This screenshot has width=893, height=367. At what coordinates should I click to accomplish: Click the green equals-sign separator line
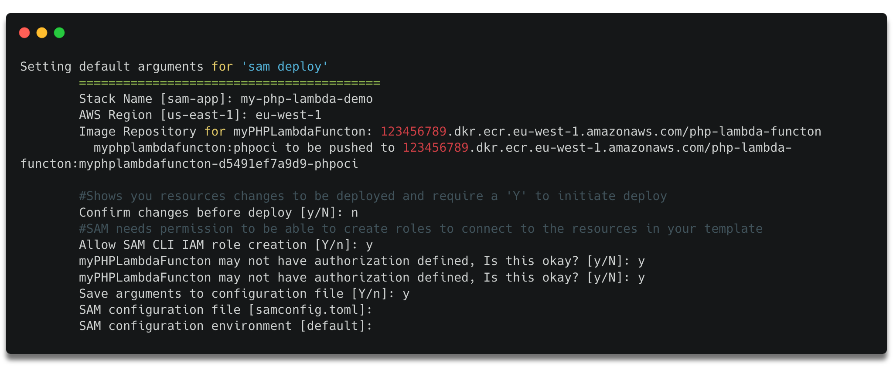pyautogui.click(x=229, y=83)
